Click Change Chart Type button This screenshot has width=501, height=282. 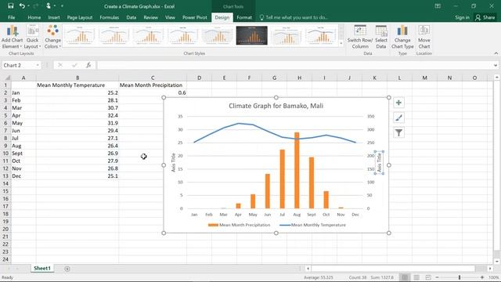[x=402, y=37]
